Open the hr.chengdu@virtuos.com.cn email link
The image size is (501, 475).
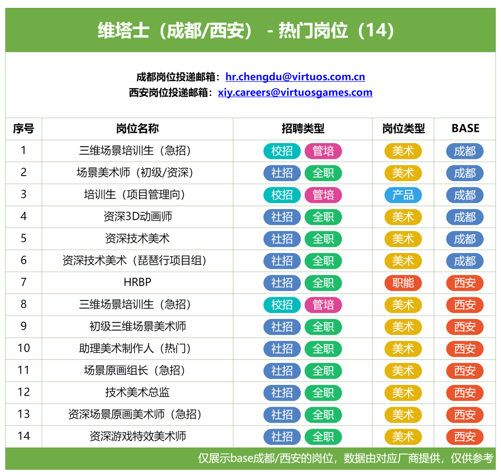point(295,77)
